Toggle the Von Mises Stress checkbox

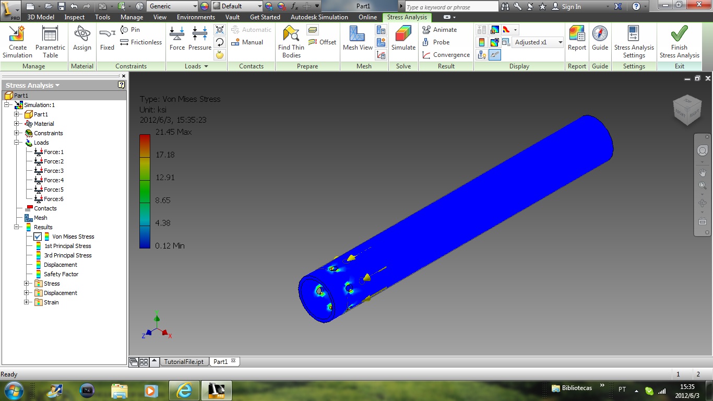pos(38,237)
